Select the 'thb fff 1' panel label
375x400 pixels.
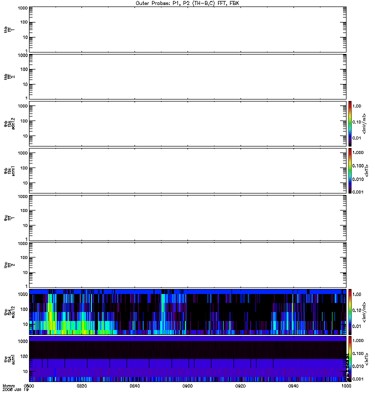click(x=9, y=29)
